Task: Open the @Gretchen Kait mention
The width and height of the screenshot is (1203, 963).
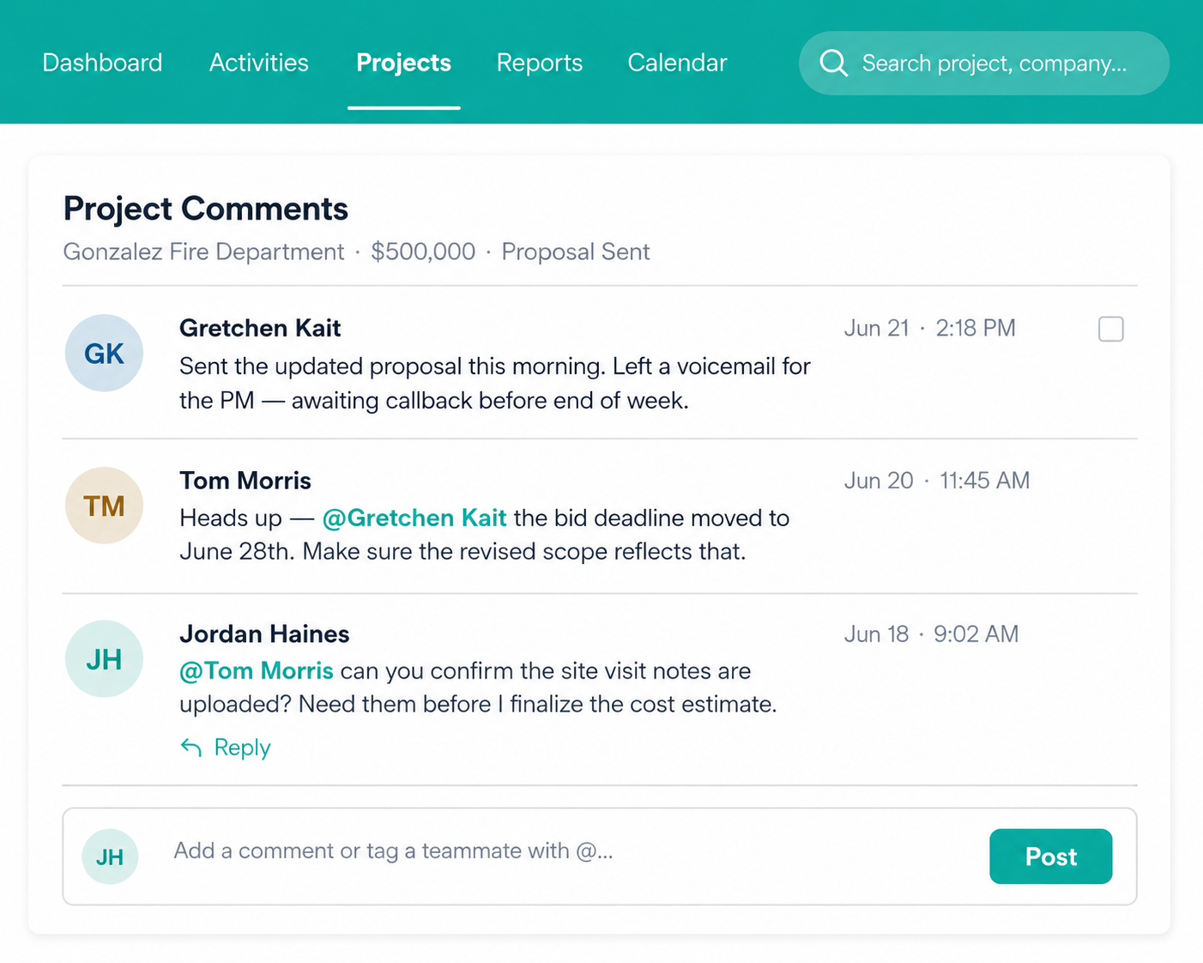Action: (414, 518)
